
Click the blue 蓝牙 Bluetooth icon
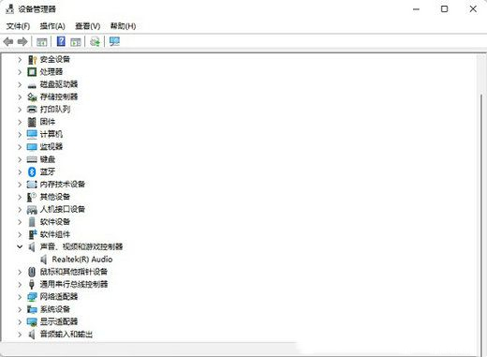click(x=32, y=171)
